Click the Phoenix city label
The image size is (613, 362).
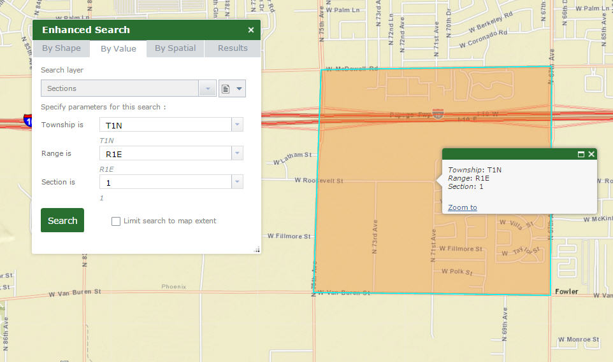tap(174, 287)
